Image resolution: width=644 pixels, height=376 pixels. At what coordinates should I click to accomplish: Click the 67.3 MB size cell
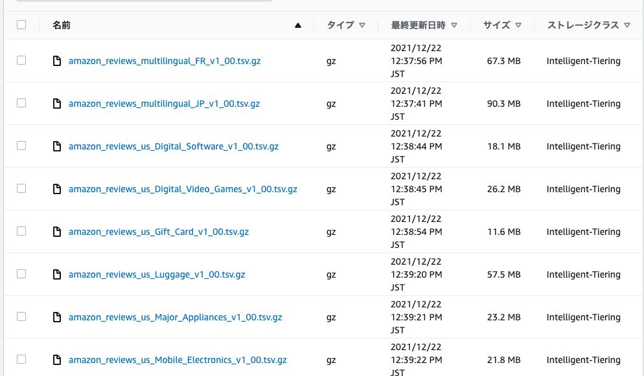tap(503, 61)
